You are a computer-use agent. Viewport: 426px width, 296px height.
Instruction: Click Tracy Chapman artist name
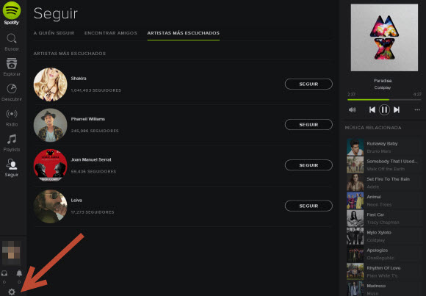(383, 223)
